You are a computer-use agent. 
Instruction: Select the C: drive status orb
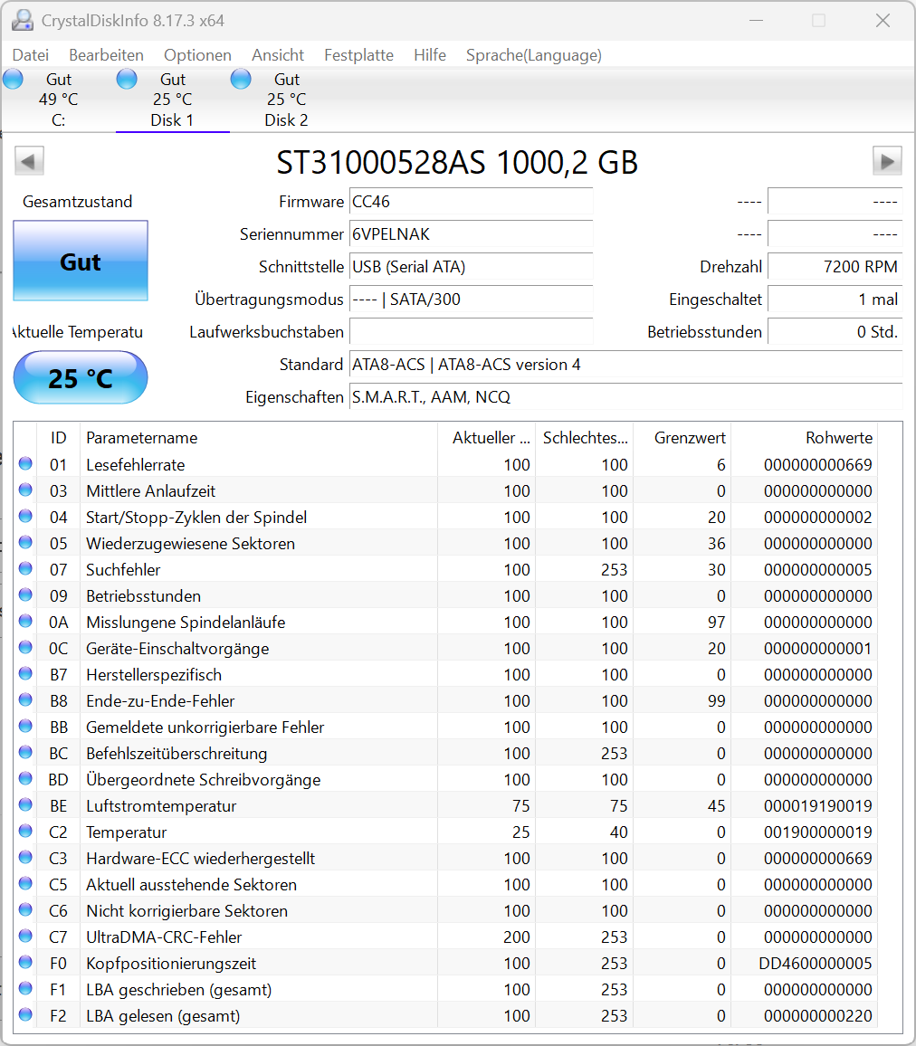click(14, 79)
